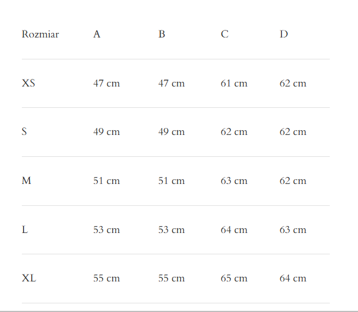Select the S row C value 62 cm
Viewport: 358px width, 312px height.
(x=234, y=131)
